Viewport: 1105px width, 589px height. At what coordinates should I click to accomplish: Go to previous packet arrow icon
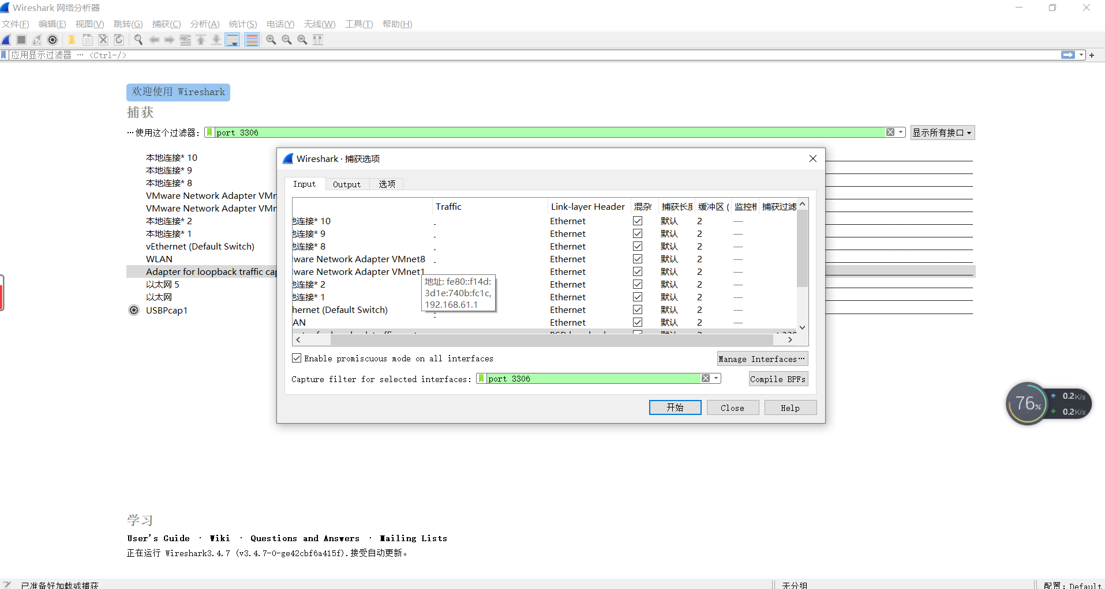pos(154,40)
